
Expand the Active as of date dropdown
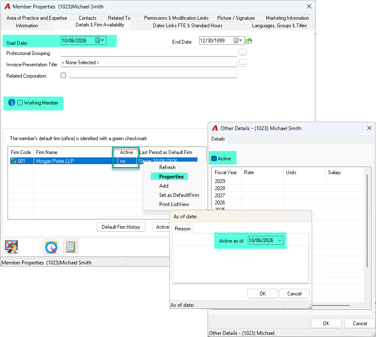280,240
